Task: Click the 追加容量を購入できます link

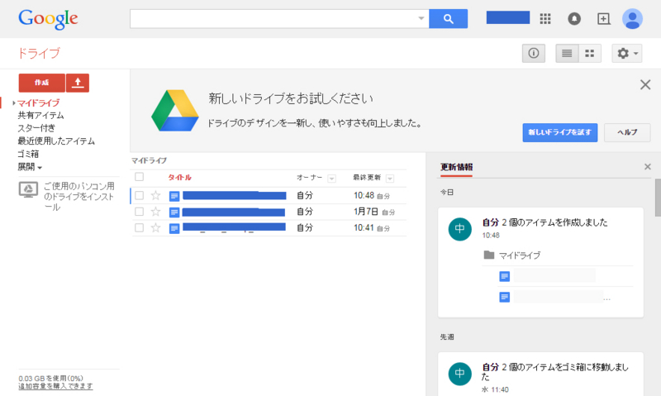Action: tap(55, 386)
